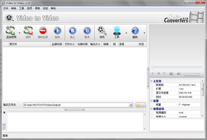Click the Pause (暂停) toolbar icon

point(87,31)
